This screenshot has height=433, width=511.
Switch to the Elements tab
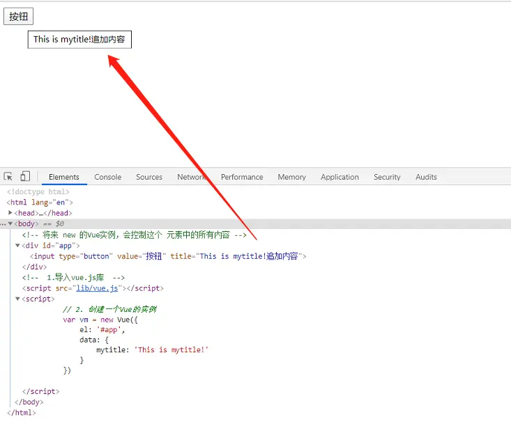tap(64, 177)
